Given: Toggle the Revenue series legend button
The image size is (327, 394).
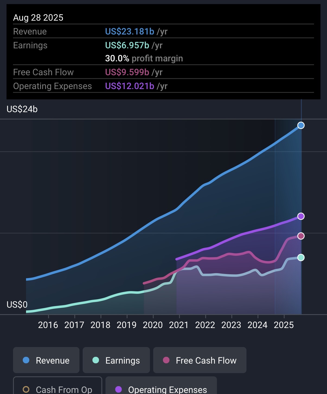Looking at the screenshot, I should click(46, 360).
